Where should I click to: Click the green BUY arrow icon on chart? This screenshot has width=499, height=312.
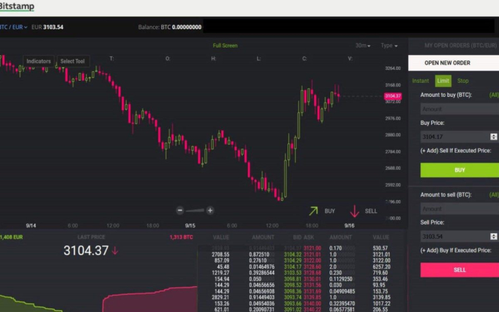point(313,211)
